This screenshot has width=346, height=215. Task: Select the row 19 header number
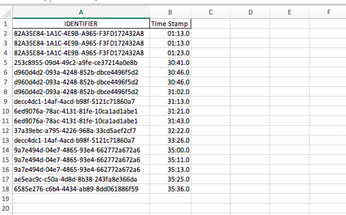point(6,198)
